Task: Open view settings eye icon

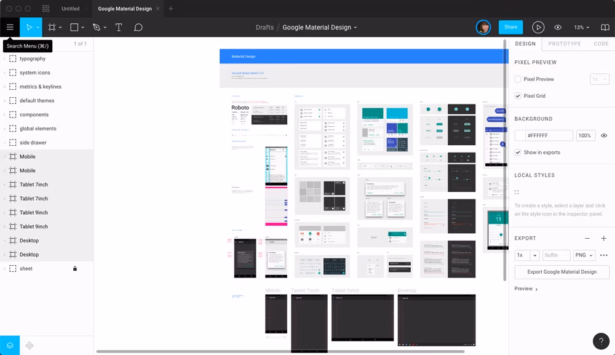Action: [558, 28]
